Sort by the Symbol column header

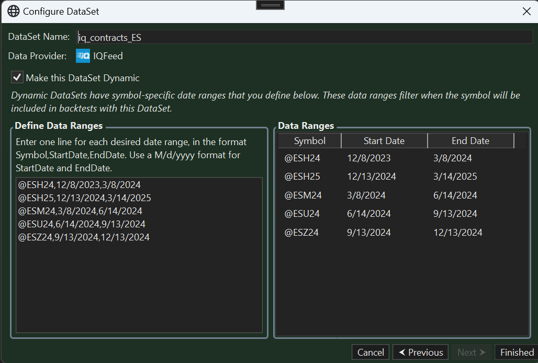(x=309, y=141)
